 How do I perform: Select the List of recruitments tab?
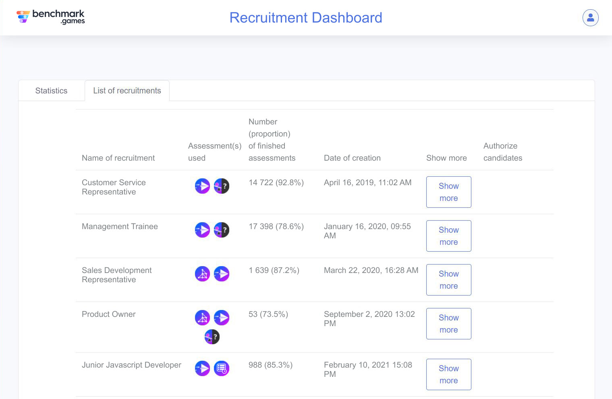point(127,91)
